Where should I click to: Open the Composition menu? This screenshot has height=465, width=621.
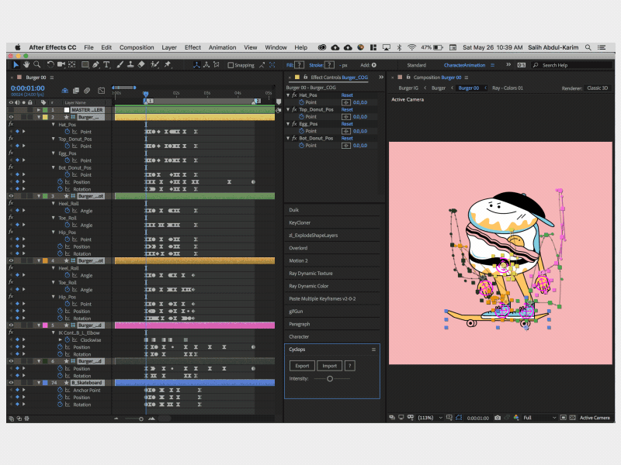pyautogui.click(x=137, y=46)
